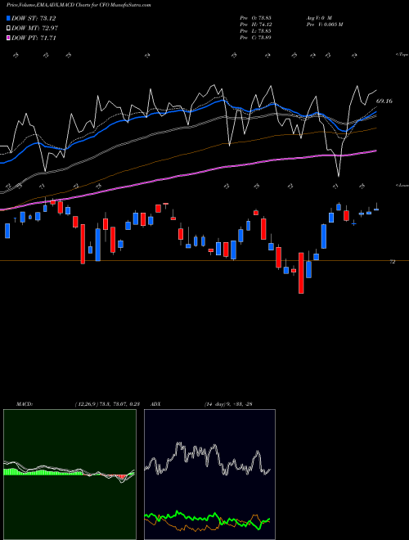
Task: Open the ADX indicator chart thumbnail
Action: coord(209,475)
